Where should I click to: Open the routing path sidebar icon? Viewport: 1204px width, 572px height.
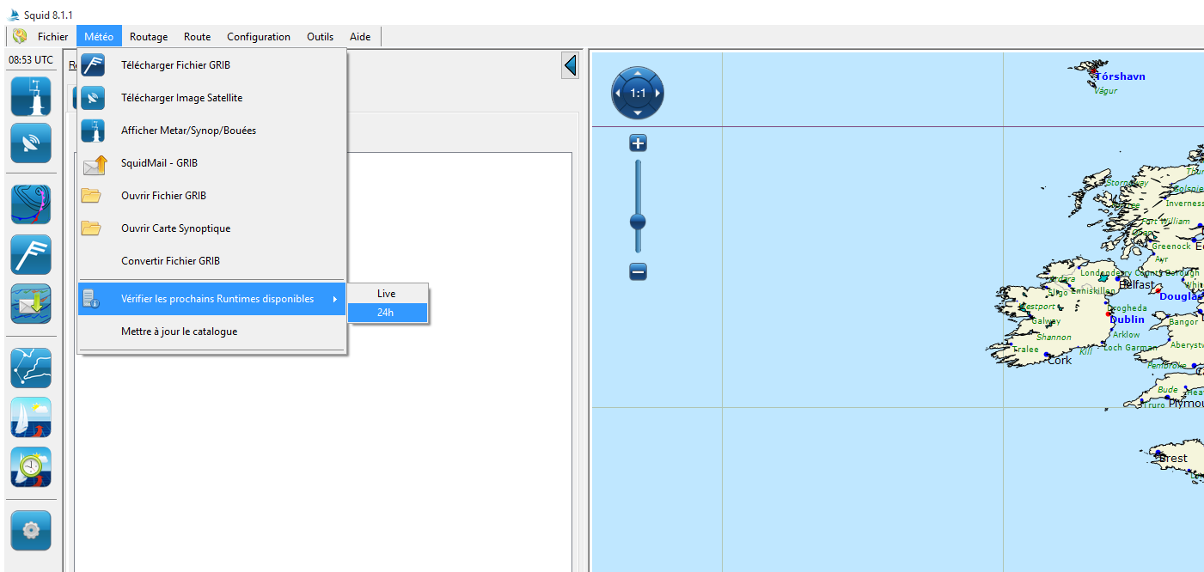click(x=31, y=368)
